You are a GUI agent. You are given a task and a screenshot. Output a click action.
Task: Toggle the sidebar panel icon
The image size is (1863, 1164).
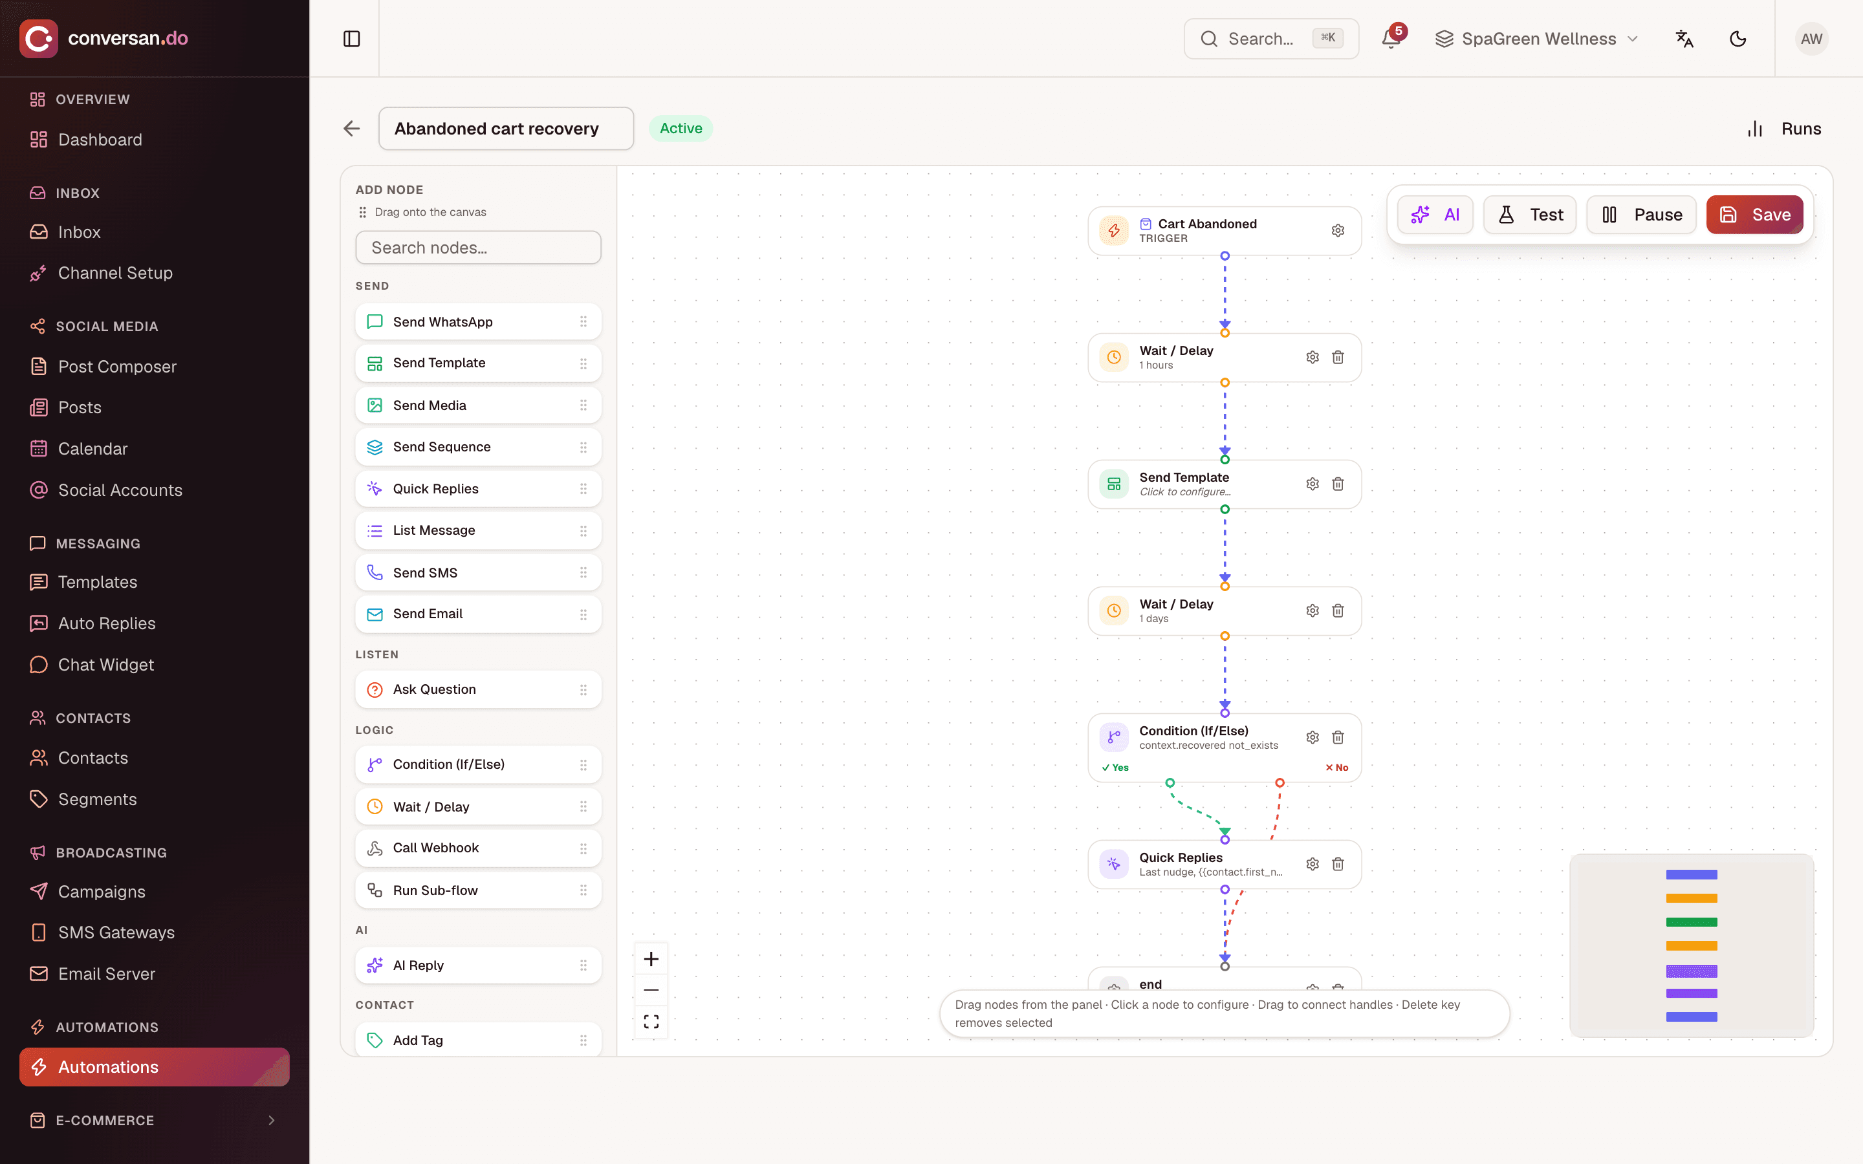coord(352,39)
